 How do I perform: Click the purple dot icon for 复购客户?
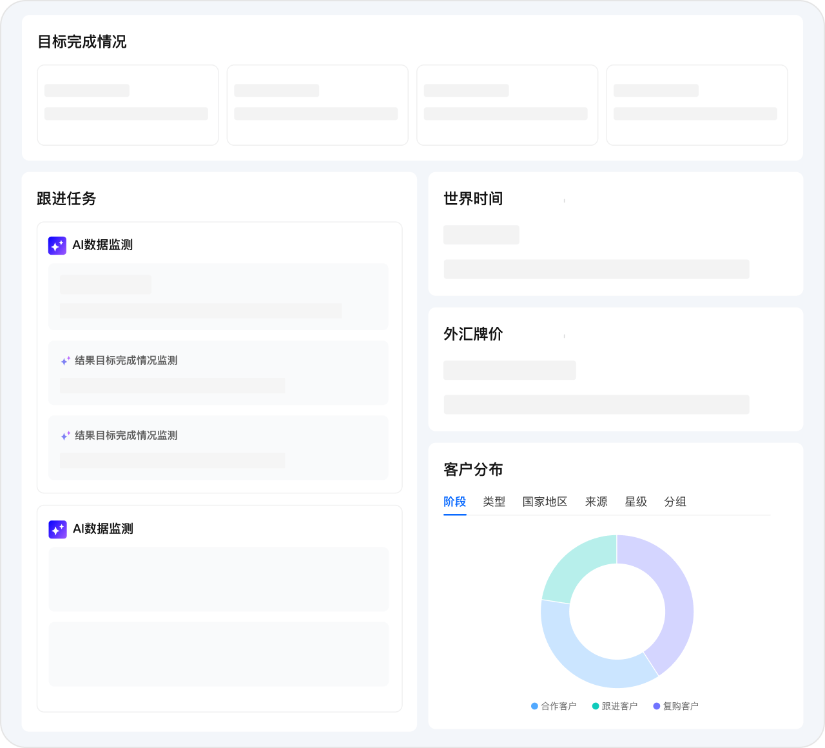click(655, 706)
